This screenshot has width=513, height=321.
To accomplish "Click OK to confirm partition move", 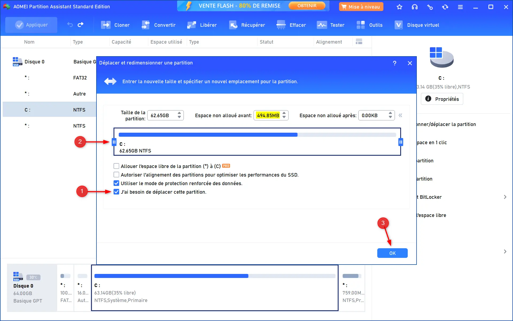I will click(x=392, y=253).
